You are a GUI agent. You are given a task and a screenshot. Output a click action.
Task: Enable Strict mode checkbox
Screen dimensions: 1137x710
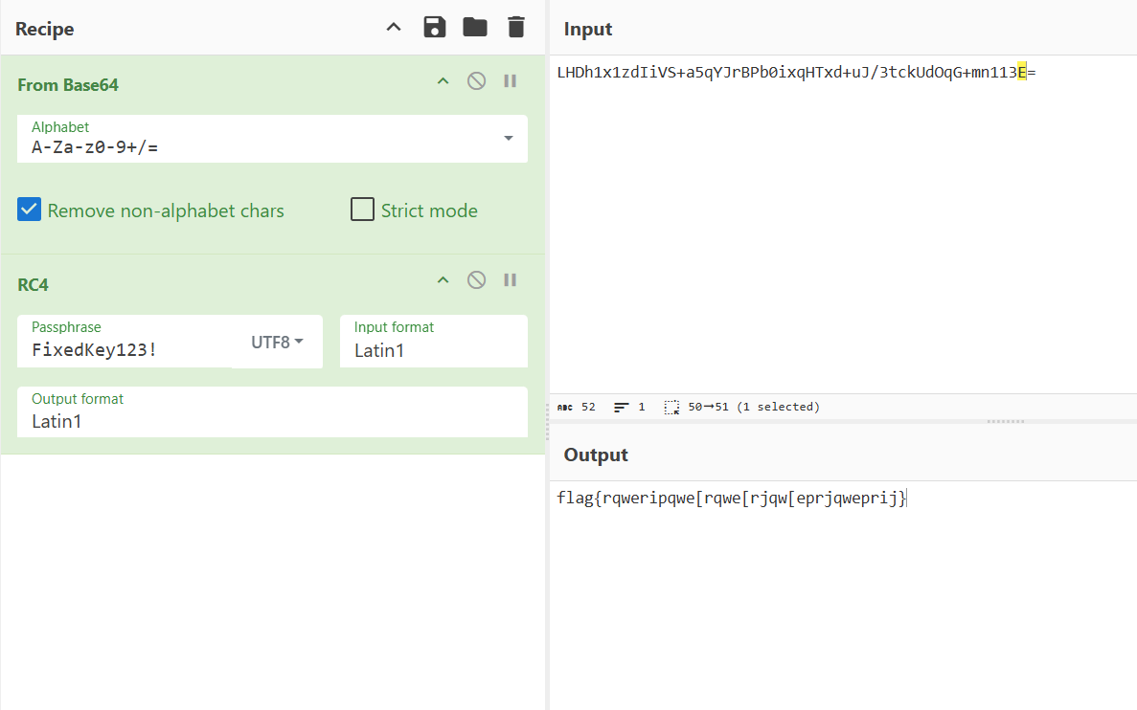(x=363, y=210)
